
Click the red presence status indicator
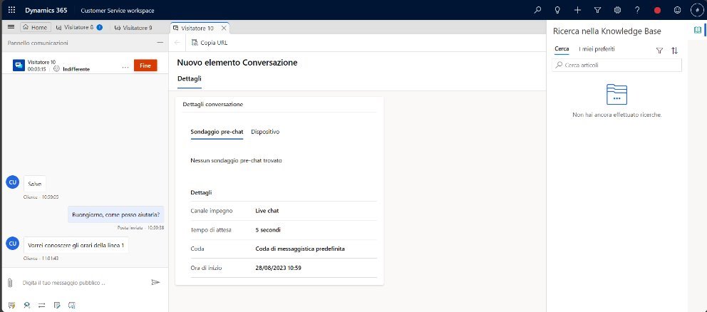point(657,10)
